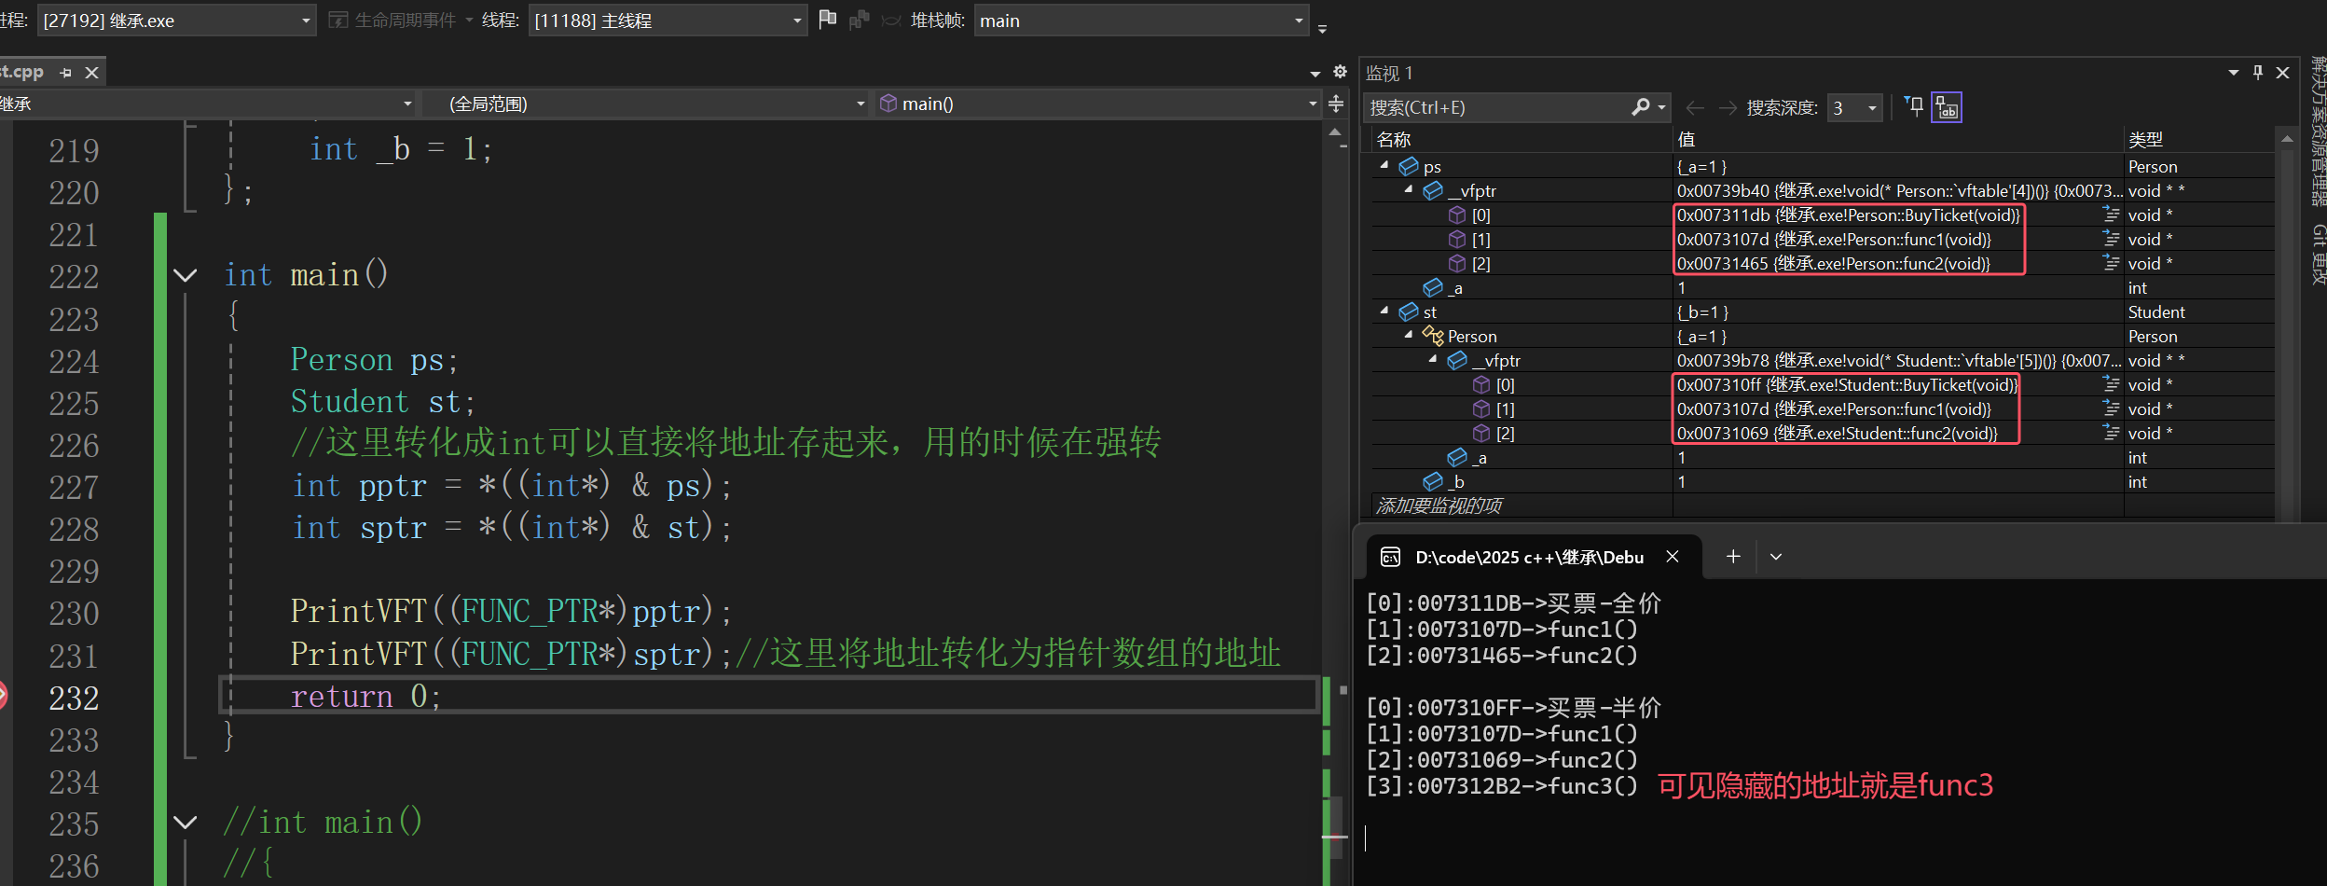Collapse the ps node in watch tree
This screenshot has width=2327, height=886.
(1384, 165)
